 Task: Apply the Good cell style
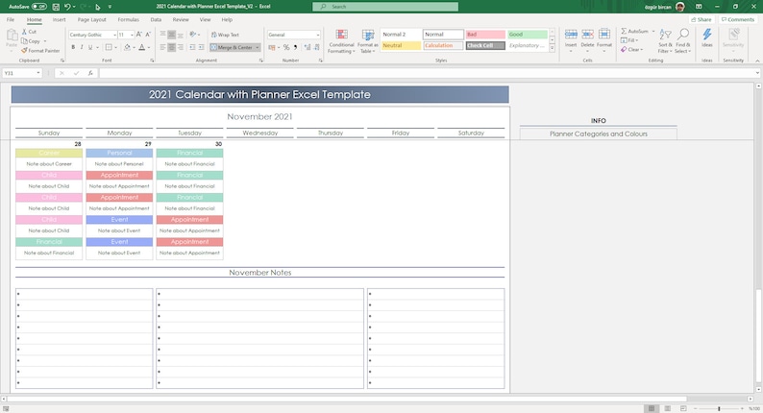[x=528, y=35]
